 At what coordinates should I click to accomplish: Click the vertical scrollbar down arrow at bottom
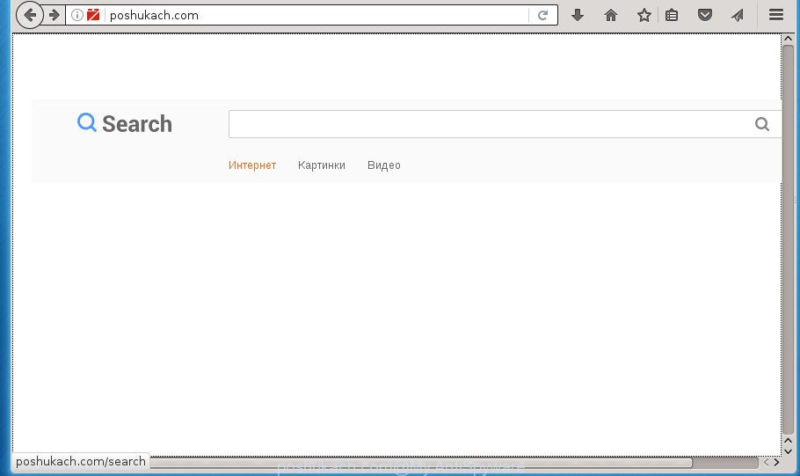(x=788, y=451)
